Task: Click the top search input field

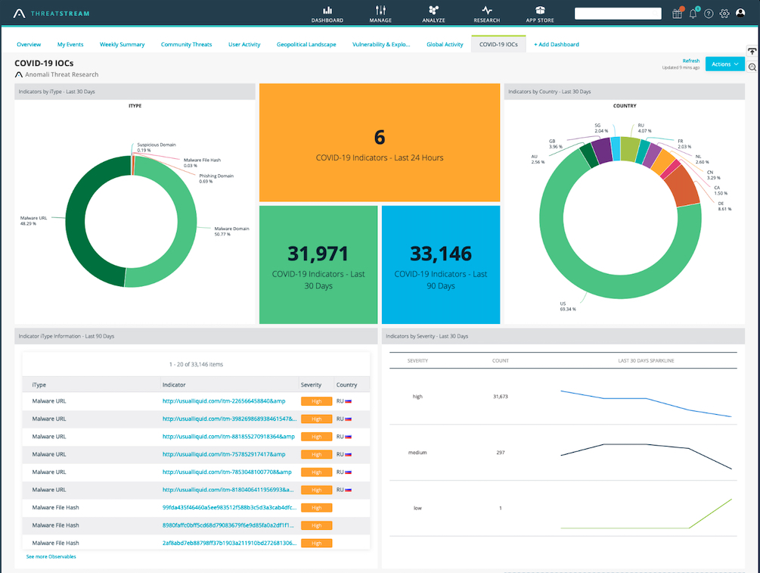Action: [618, 14]
